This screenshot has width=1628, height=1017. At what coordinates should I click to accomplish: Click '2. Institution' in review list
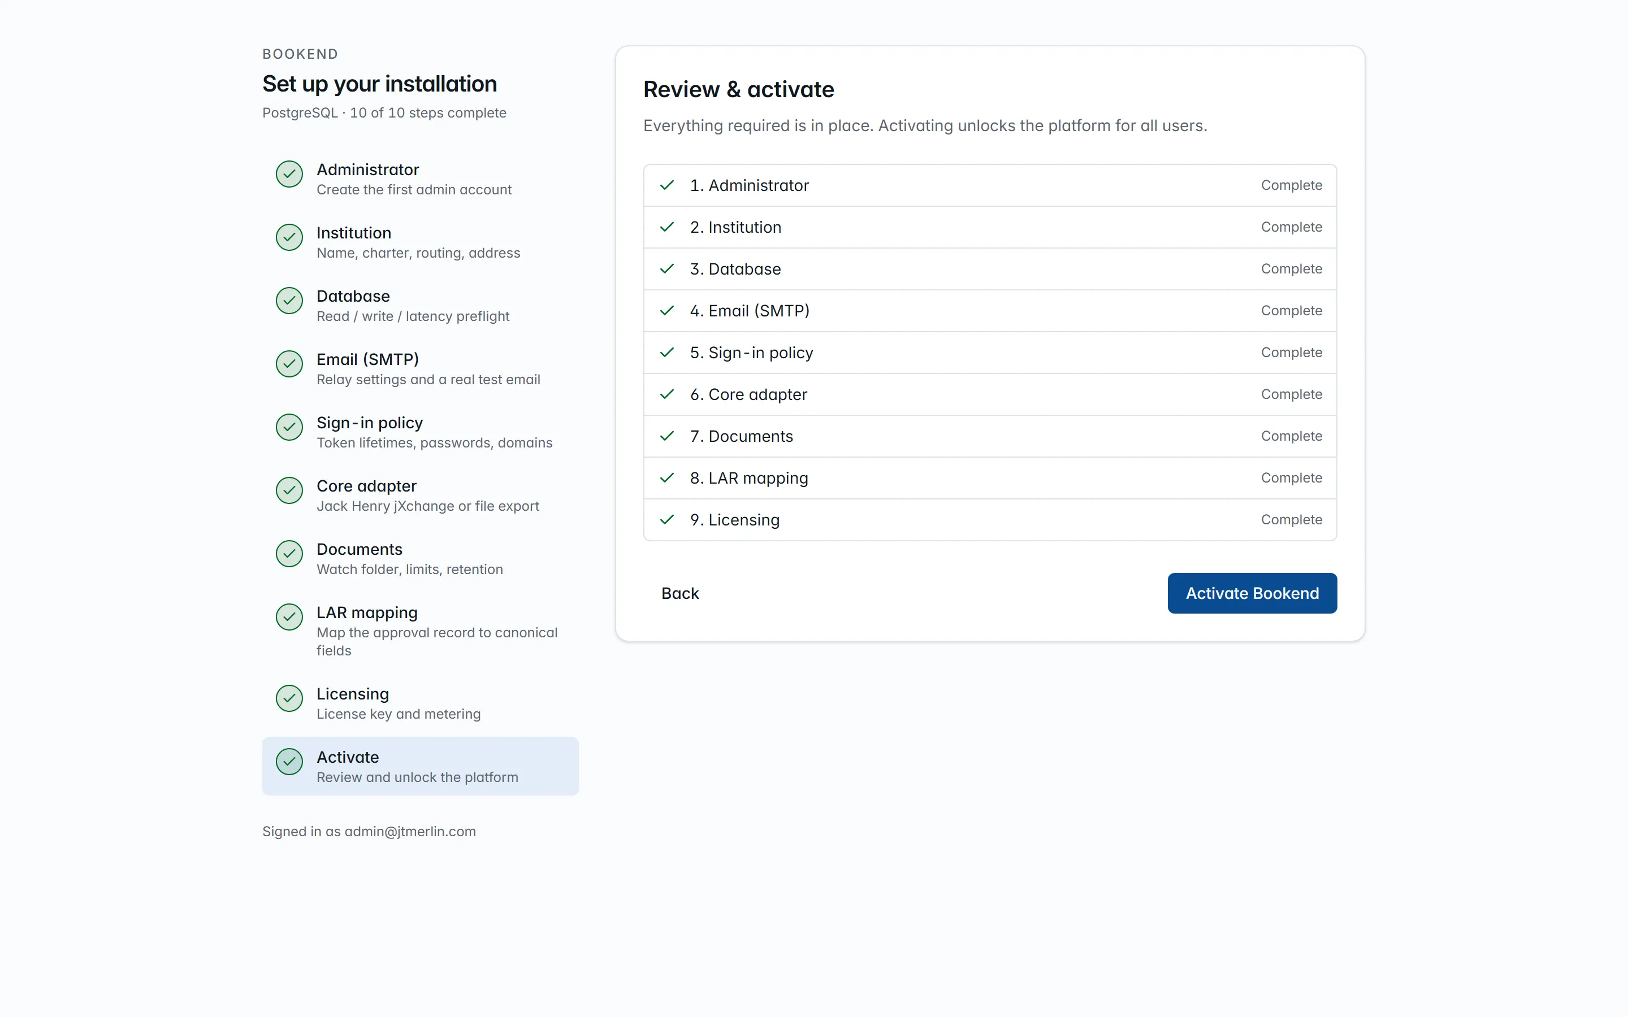(735, 227)
